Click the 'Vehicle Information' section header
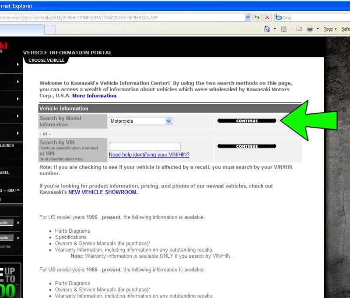This screenshot has height=298, width=350. [x=170, y=108]
